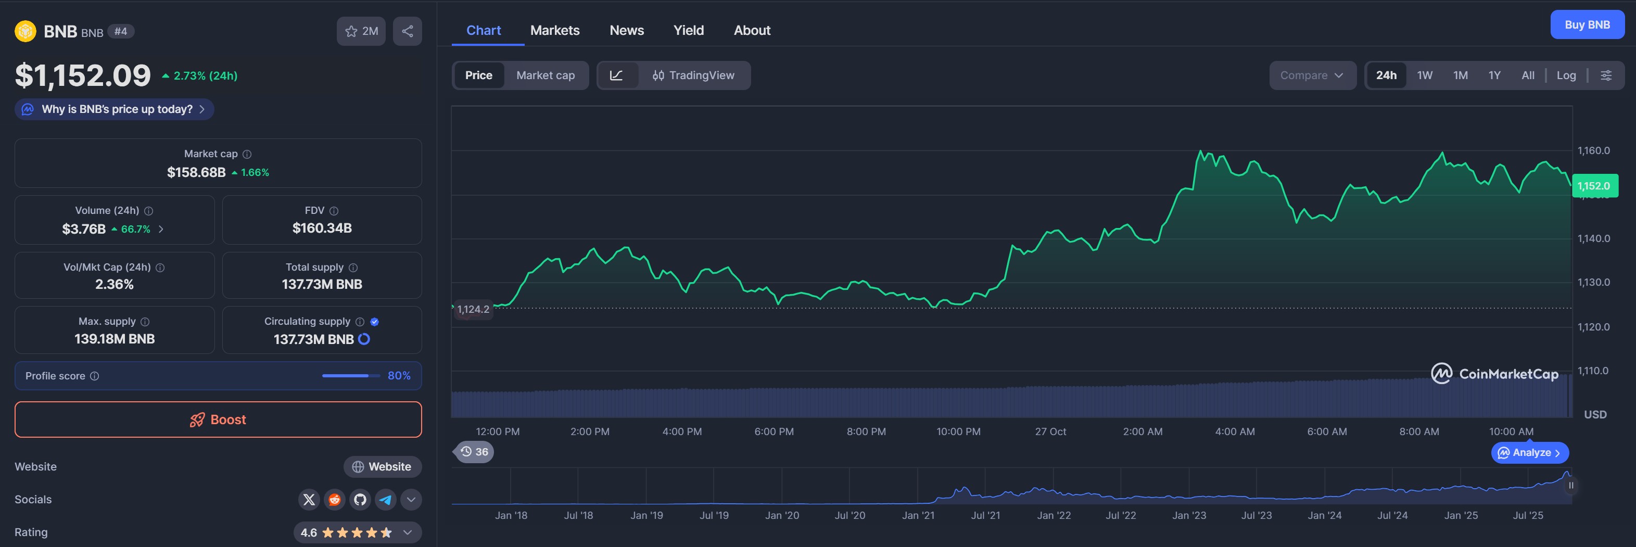
Task: Click the share icon next to watchlist
Action: [x=407, y=31]
